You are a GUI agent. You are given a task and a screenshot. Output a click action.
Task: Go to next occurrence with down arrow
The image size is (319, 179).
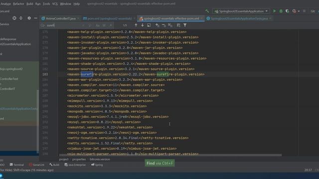pos(143,25)
